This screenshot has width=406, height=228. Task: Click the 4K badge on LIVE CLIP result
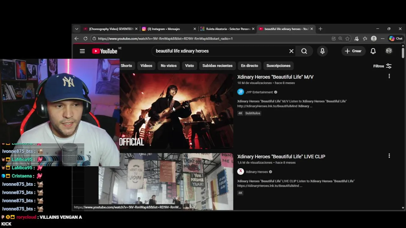(x=240, y=193)
